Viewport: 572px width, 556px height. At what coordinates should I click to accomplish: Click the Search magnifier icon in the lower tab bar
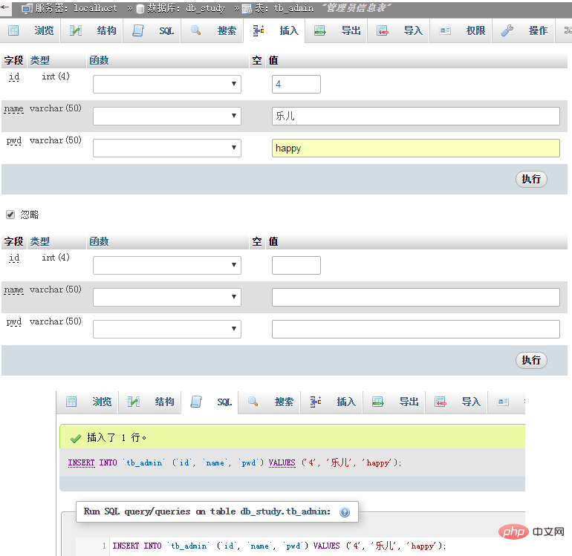[x=253, y=402]
